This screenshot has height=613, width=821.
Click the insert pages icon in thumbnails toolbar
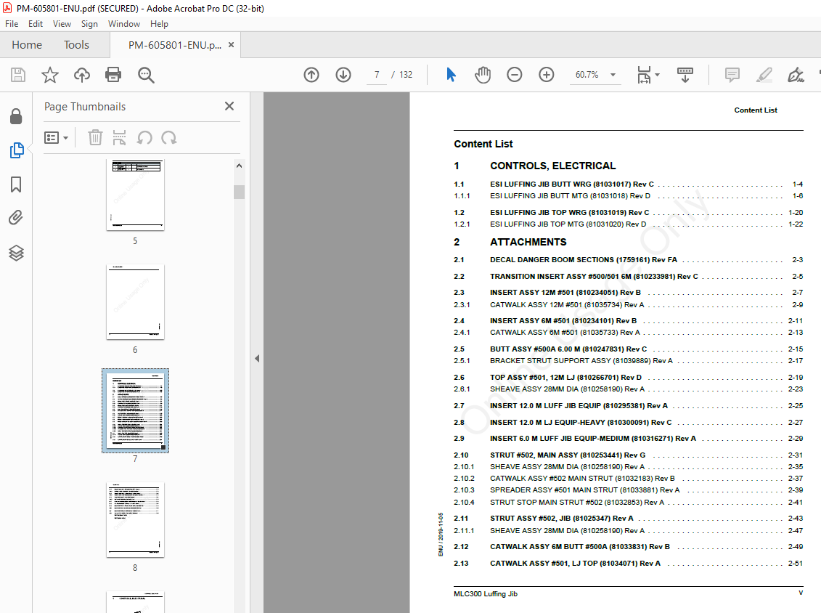119,138
